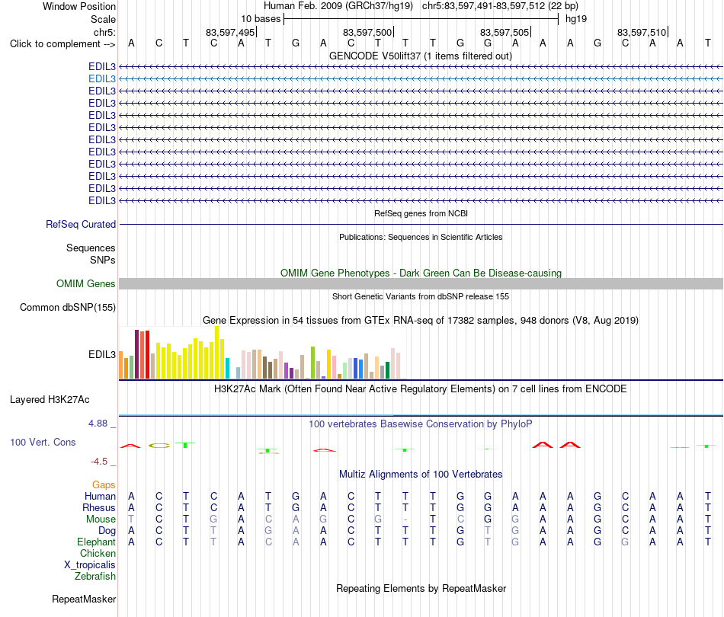Screen dimensions: 724x617
Task: Click the cyan bar in GTEx expression chart
Action: tap(227, 368)
